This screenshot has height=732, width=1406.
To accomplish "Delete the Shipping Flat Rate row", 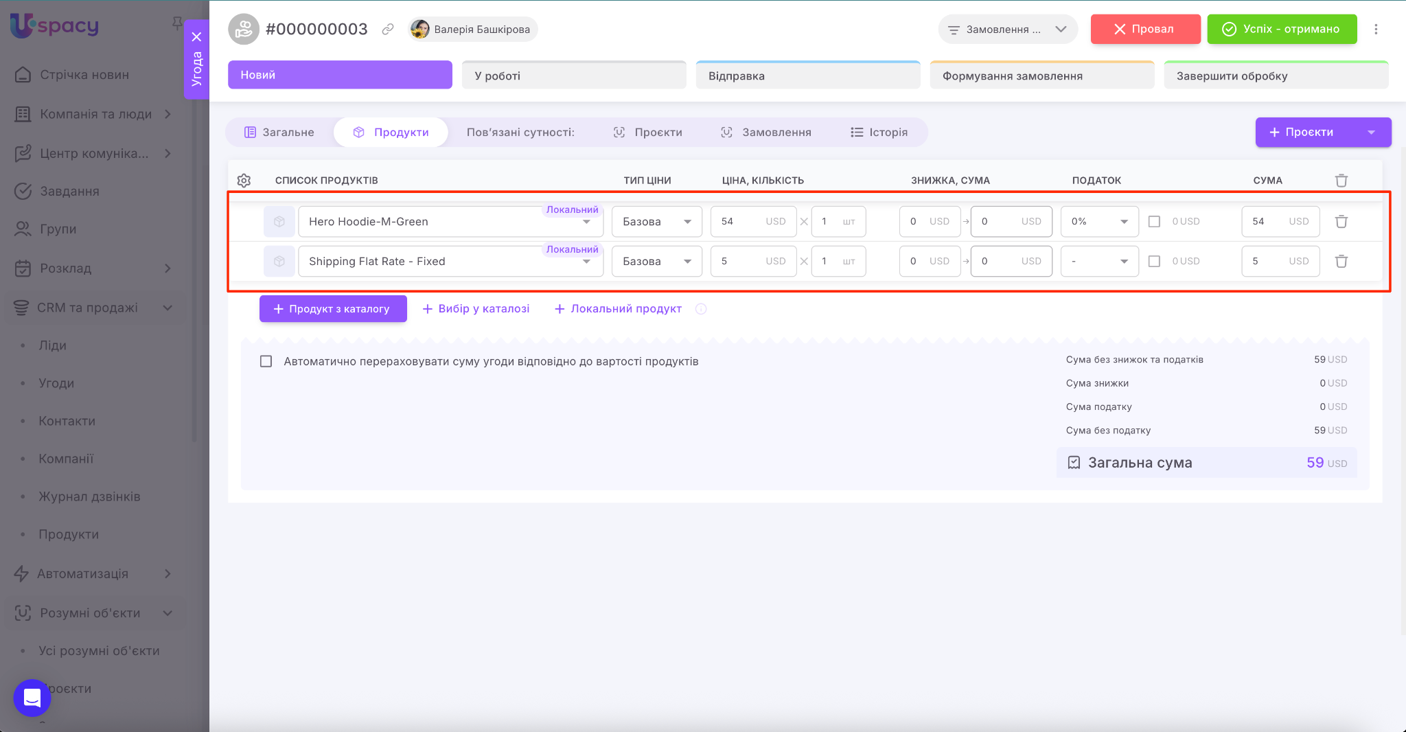I will pos(1341,262).
